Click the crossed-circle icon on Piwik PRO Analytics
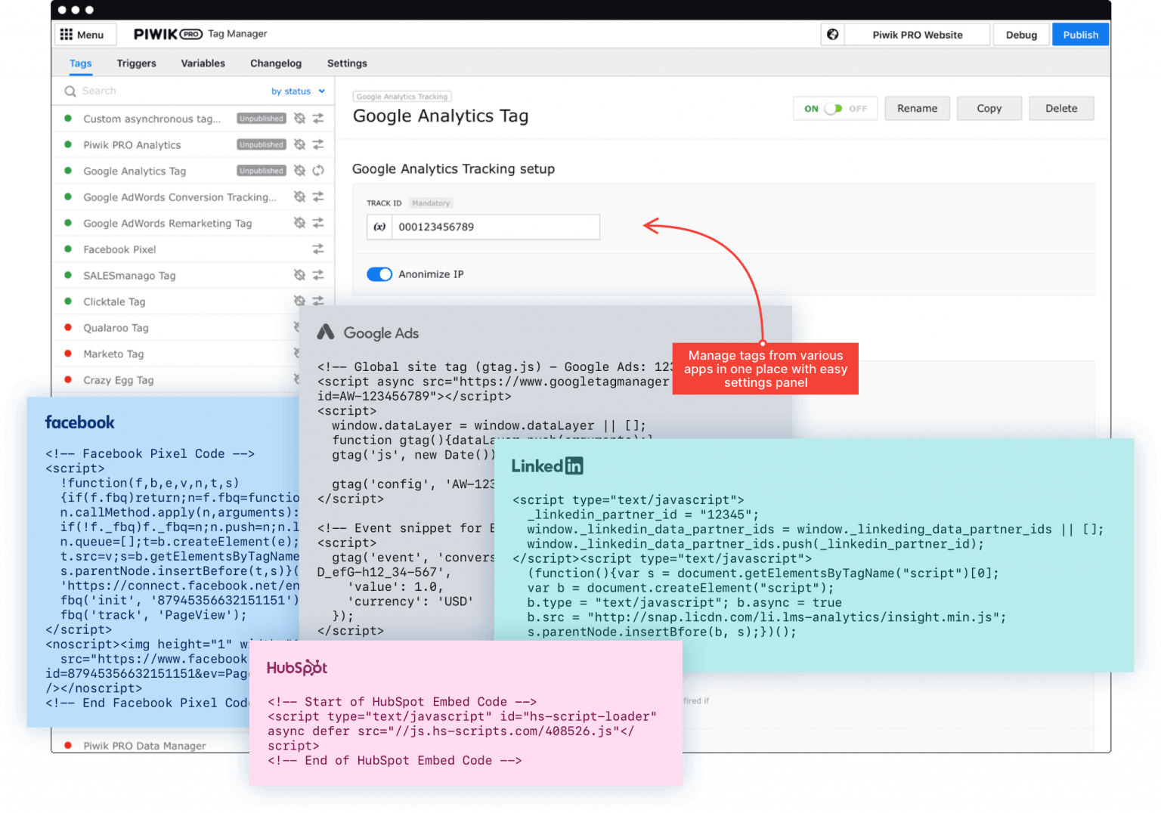 (x=299, y=144)
